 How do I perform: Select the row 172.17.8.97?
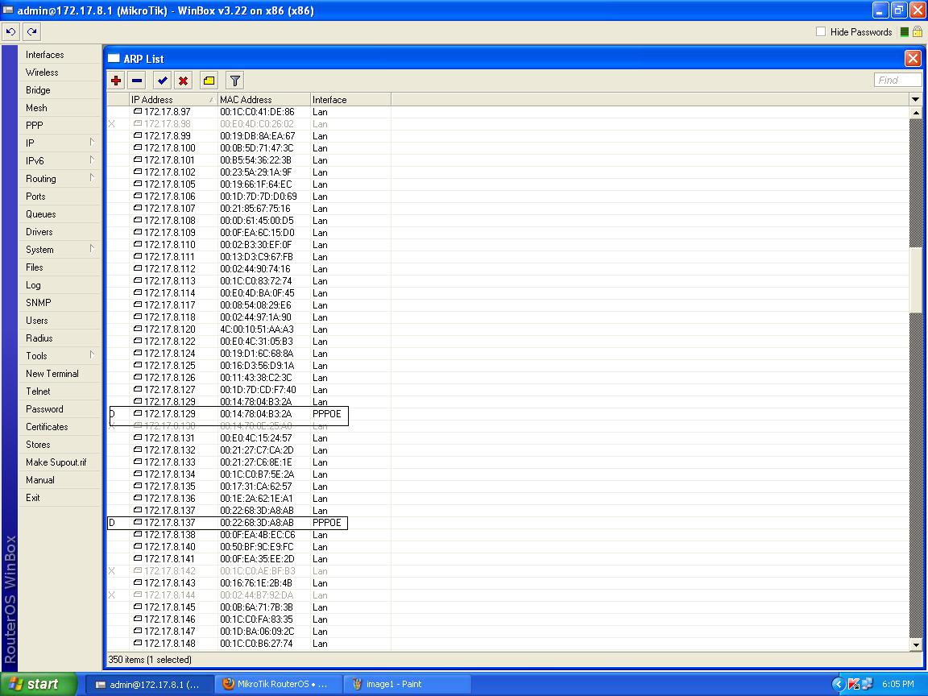pos(507,112)
